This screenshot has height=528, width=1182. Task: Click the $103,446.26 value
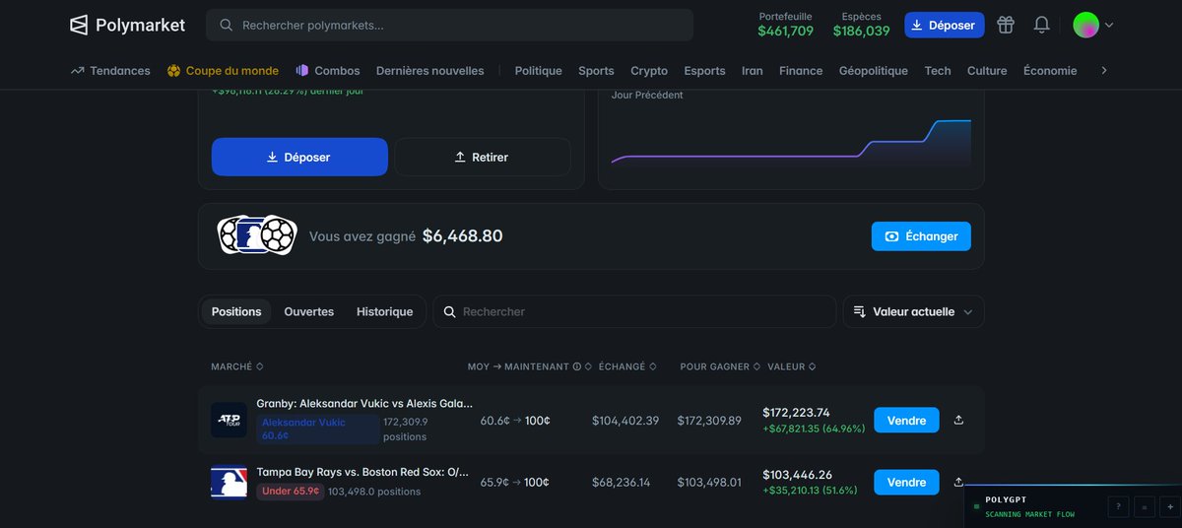[796, 475]
